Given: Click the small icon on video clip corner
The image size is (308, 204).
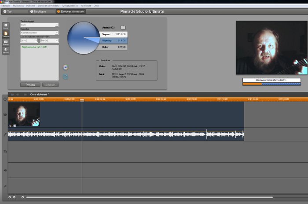Looking at the screenshot, I should [x=15, y=125].
